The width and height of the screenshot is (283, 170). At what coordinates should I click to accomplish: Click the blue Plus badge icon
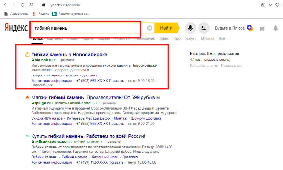250,28
